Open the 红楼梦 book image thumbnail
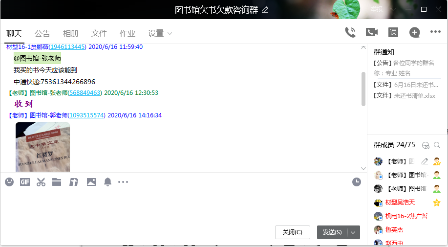 coord(43,147)
